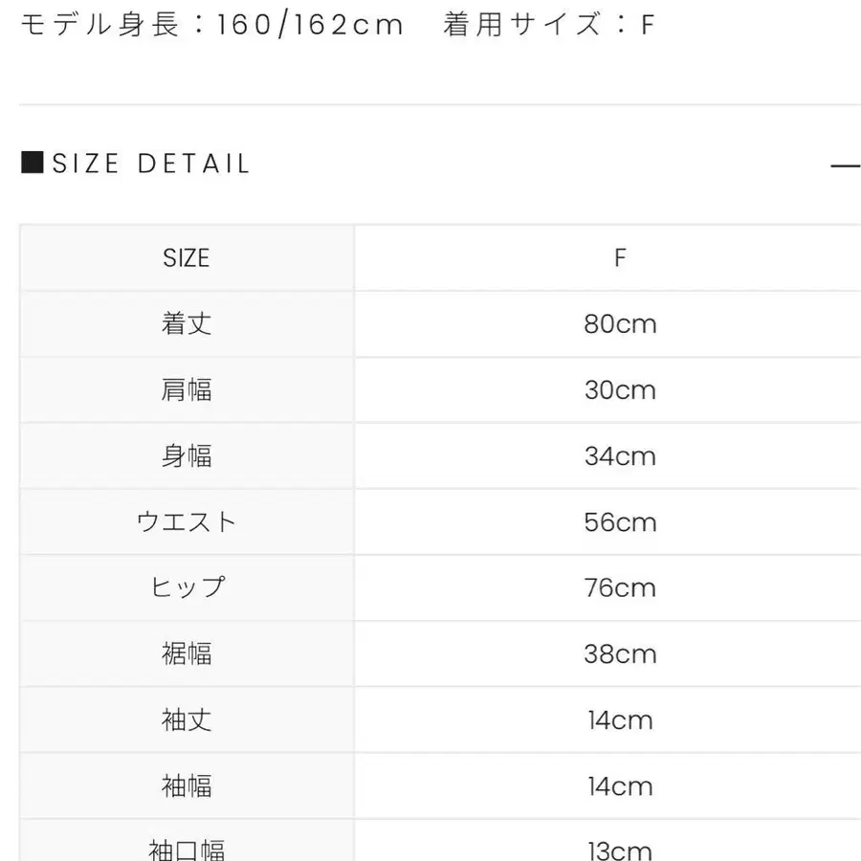This screenshot has height=861, width=861.
Task: Click the 34cm body width value
Action: pyautogui.click(x=620, y=456)
